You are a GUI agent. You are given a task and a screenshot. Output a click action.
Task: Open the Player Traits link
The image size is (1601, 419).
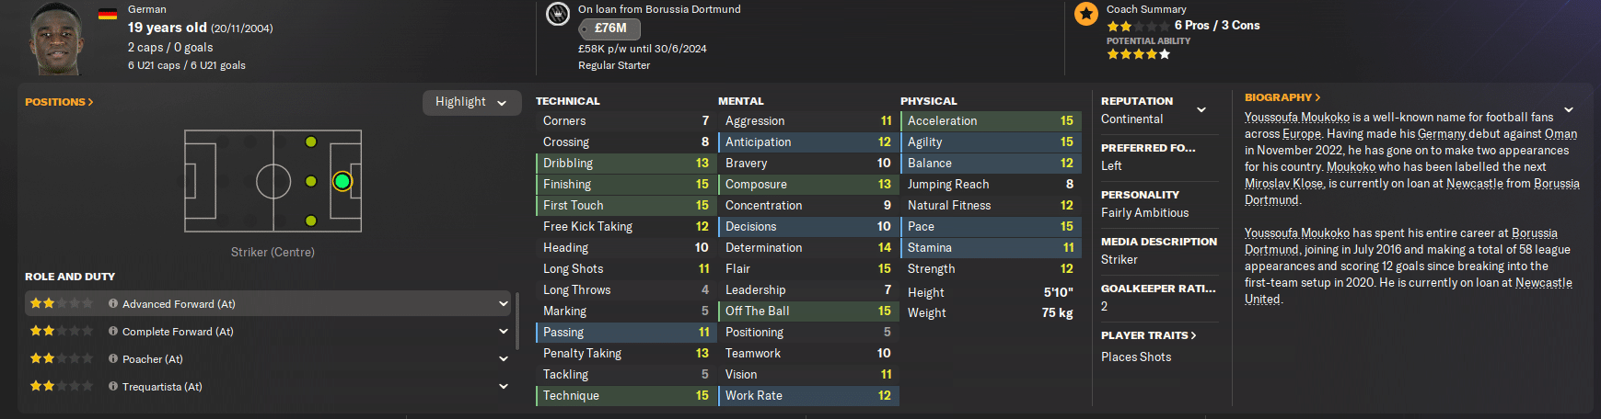(x=1148, y=335)
